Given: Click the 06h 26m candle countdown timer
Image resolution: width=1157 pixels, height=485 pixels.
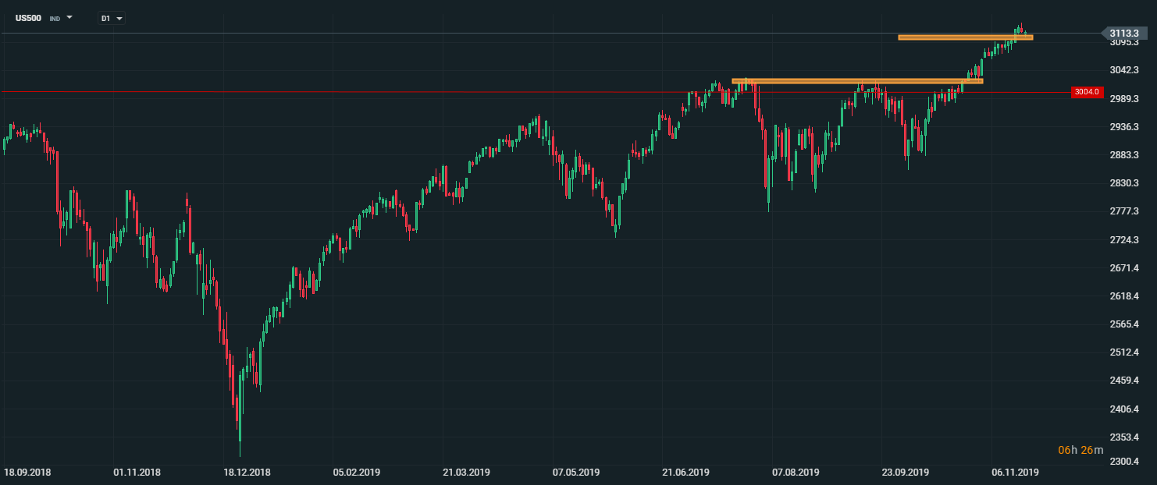Looking at the screenshot, I should (x=1080, y=450).
